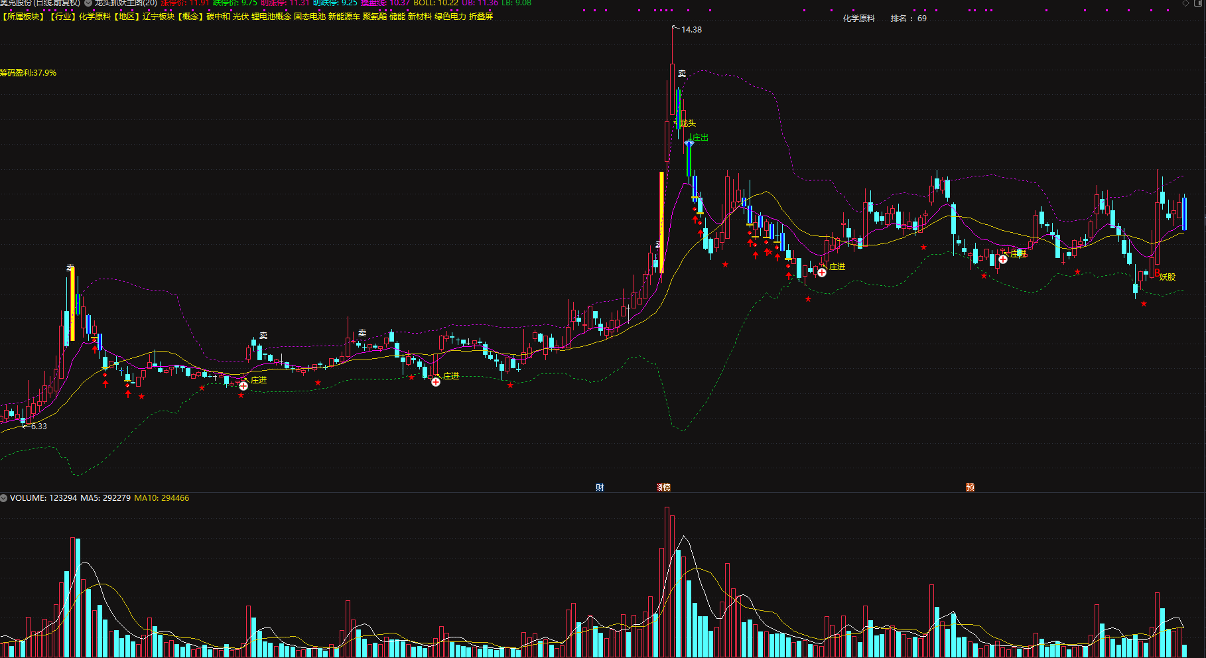The image size is (1206, 658).
Task: Expand the VOLUME indicator dropdown arrow
Action: pyautogui.click(x=4, y=498)
